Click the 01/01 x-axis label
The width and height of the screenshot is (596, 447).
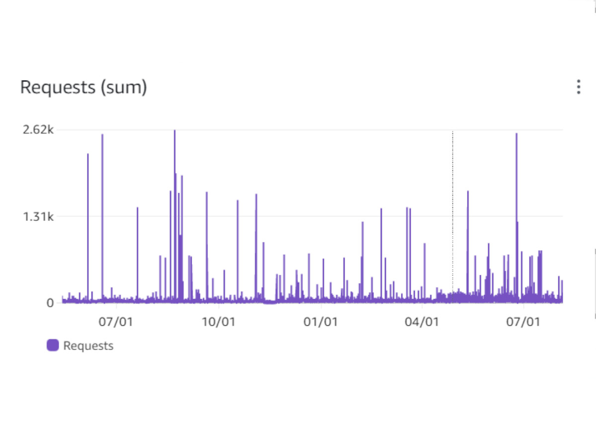tap(321, 322)
